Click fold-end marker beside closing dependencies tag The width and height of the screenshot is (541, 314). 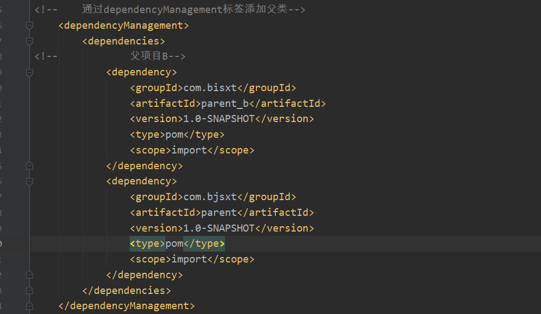pyautogui.click(x=29, y=291)
